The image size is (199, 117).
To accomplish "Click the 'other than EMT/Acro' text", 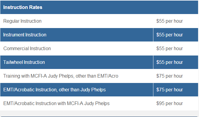I will [x=97, y=76].
